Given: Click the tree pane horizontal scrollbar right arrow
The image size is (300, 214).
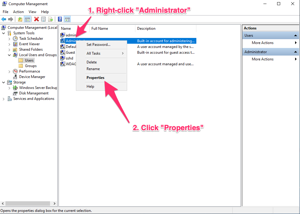Looking at the screenshot, I should (55, 204).
